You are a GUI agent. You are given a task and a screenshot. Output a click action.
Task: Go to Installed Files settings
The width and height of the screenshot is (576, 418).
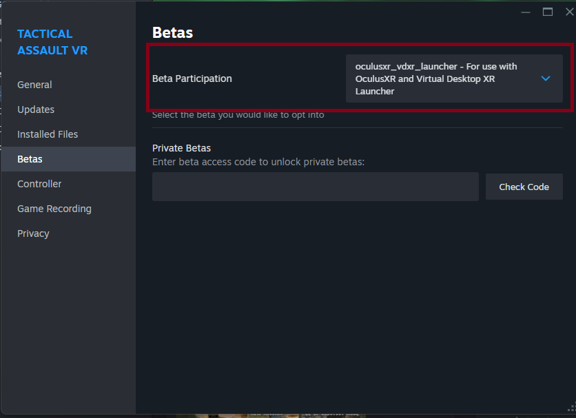[48, 134]
